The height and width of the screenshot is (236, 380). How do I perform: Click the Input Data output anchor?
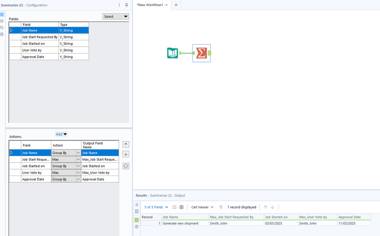point(180,53)
